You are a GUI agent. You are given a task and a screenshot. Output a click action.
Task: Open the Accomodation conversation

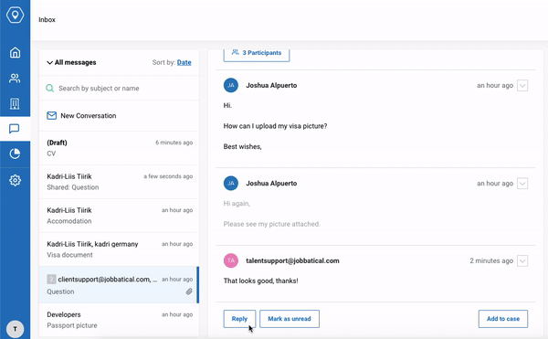[119, 216]
